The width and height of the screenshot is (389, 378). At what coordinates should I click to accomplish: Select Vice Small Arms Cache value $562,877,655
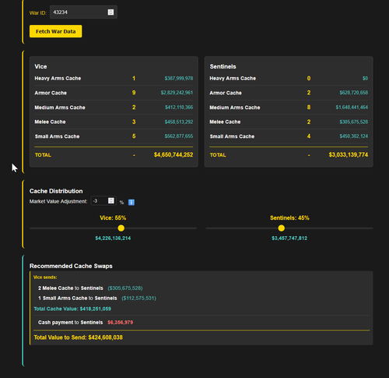click(x=179, y=136)
